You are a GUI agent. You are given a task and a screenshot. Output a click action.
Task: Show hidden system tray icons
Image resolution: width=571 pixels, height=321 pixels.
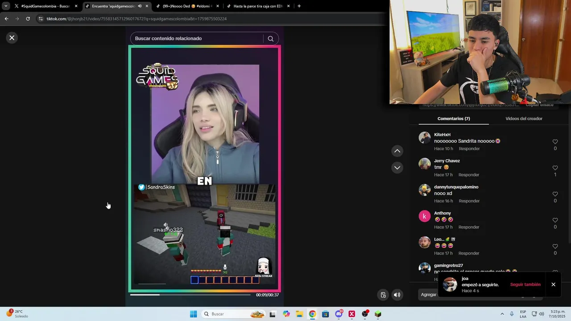pyautogui.click(x=502, y=314)
